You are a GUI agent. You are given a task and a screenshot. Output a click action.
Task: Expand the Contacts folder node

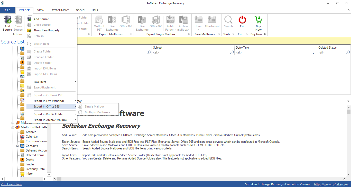point(18,146)
